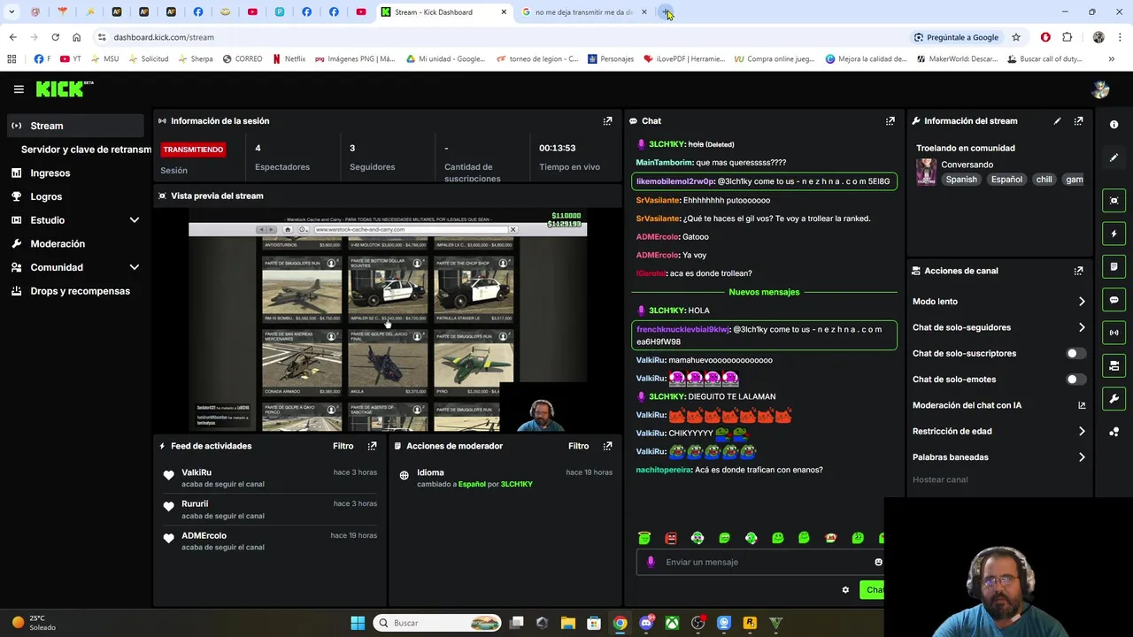Viewport: 1133px width, 637px height.
Task: Open the Windows Start menu
Action: pyautogui.click(x=358, y=623)
